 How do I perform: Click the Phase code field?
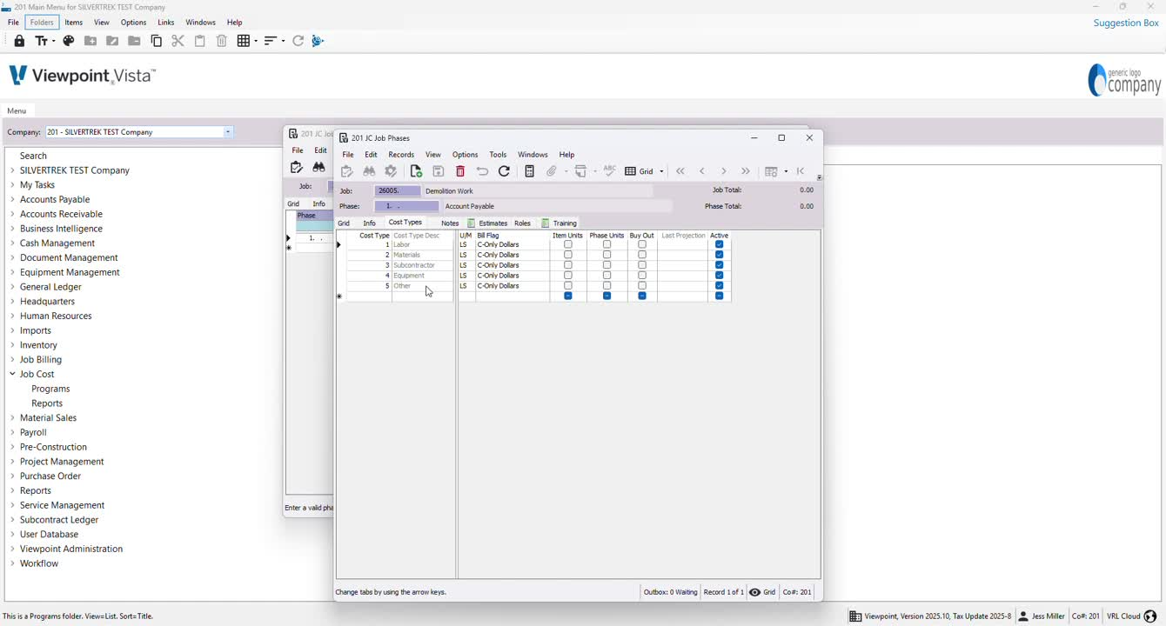[x=406, y=207]
